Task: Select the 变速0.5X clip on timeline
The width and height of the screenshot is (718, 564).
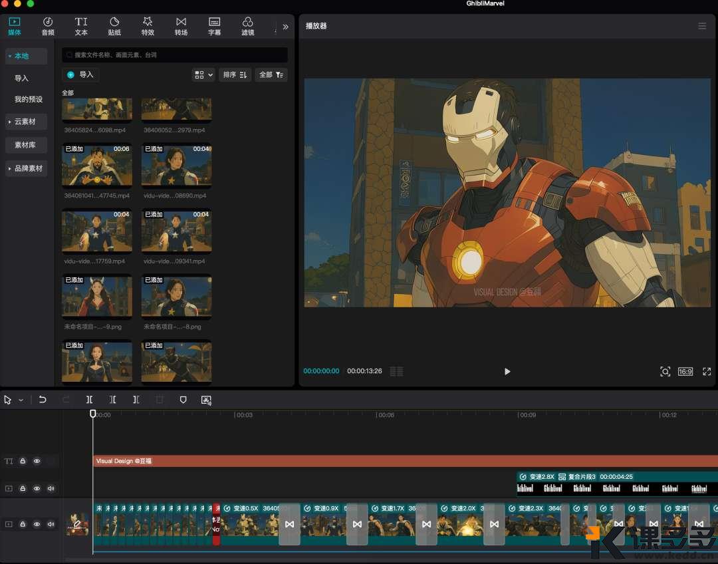Action: click(250, 524)
